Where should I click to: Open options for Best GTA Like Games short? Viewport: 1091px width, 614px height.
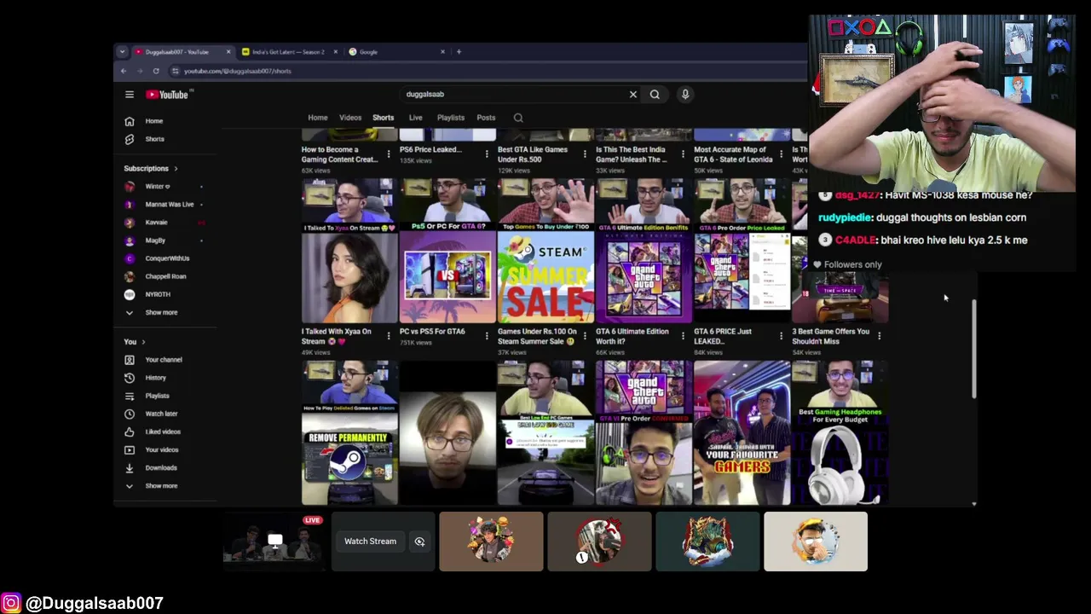tap(585, 154)
